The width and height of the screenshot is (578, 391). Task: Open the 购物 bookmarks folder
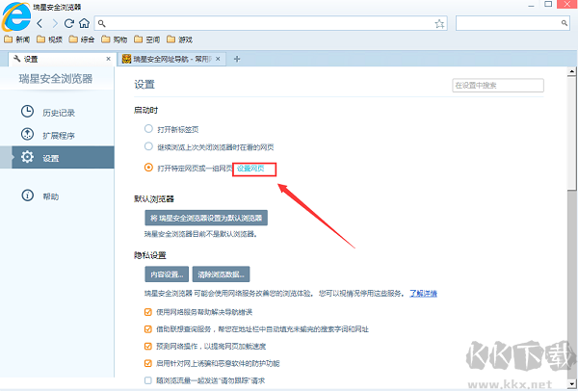pos(114,39)
